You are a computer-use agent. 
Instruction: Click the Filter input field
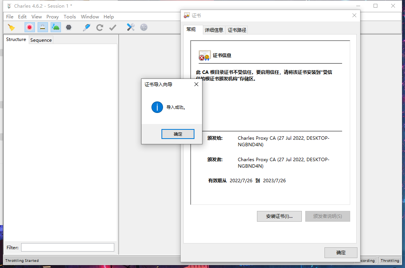point(67,247)
